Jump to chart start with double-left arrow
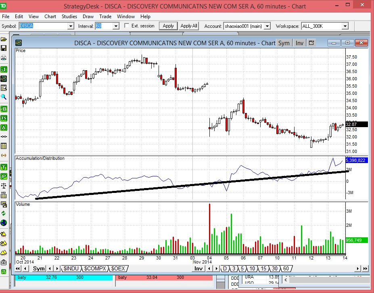374x293 pixels. 18,269
